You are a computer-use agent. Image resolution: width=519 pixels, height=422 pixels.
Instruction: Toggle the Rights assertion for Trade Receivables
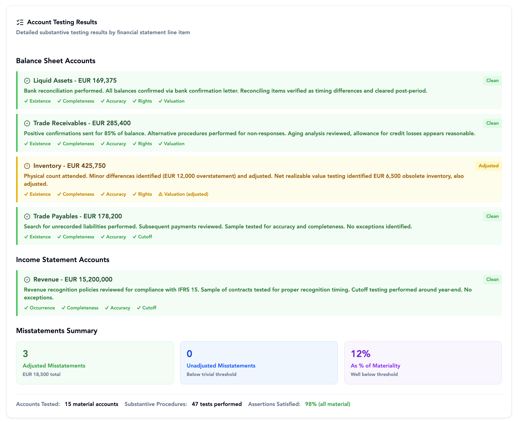(142, 144)
